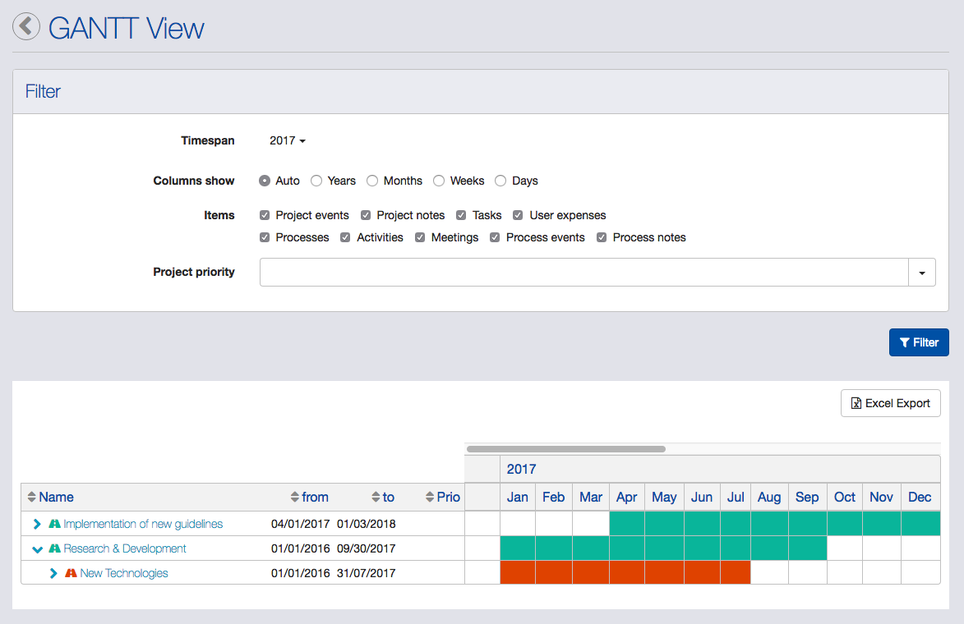Click the green Implementation bar in May
Viewport: 964px width, 624px height.
point(665,524)
